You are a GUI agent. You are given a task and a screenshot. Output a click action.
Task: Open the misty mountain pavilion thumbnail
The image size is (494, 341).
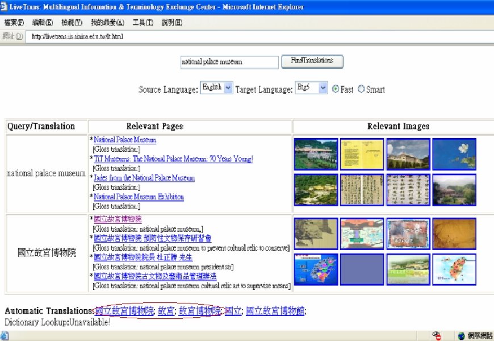454,190
